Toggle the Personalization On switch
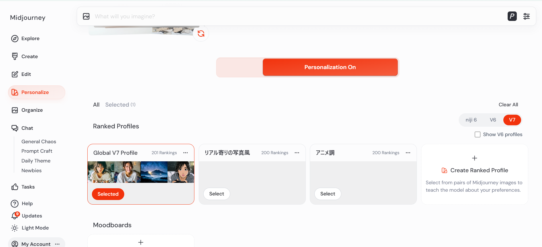 tap(308, 67)
